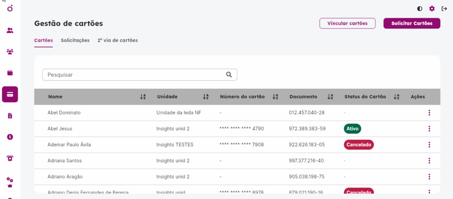Sort table by Nome column

(143, 97)
